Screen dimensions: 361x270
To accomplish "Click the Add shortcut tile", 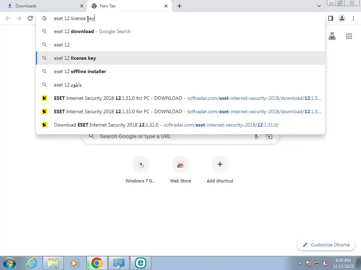I will 220,170.
